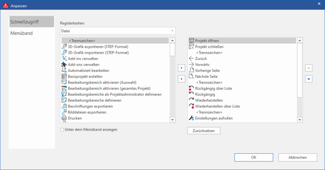Confirm with the OK button

coord(254,157)
